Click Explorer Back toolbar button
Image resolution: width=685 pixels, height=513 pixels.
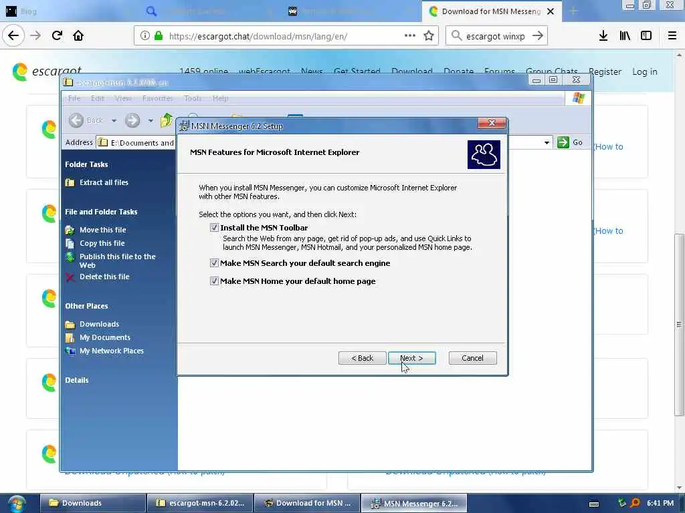pos(86,120)
